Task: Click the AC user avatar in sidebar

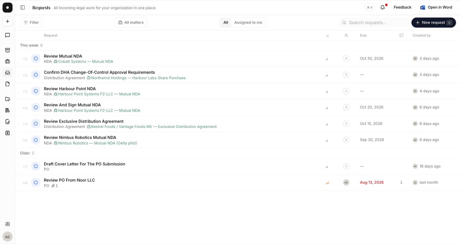Action: tap(7, 237)
